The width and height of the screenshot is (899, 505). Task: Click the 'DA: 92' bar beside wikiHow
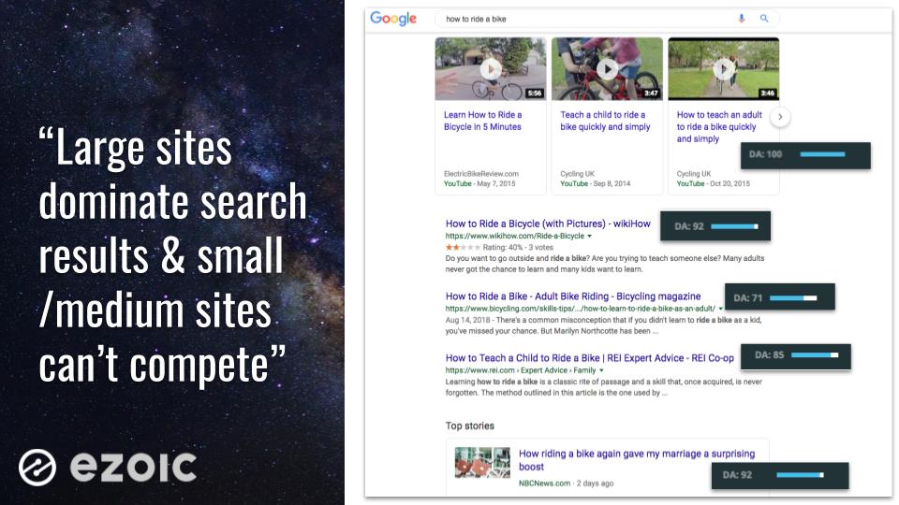[715, 226]
